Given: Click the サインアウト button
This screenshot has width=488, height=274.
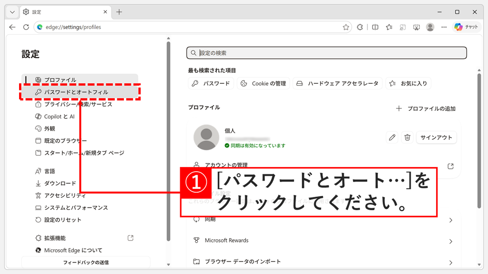Looking at the screenshot, I should [437, 137].
